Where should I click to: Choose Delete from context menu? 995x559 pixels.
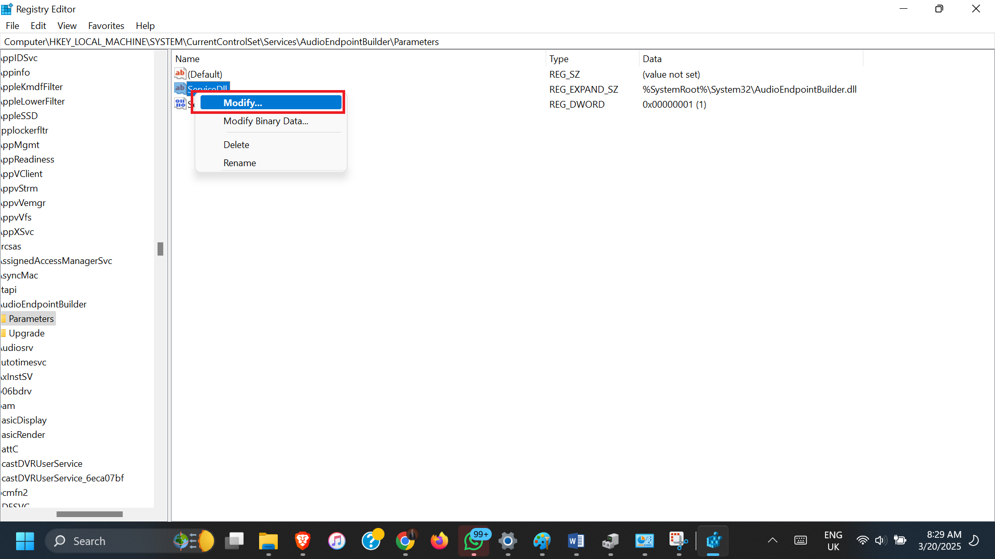[236, 145]
